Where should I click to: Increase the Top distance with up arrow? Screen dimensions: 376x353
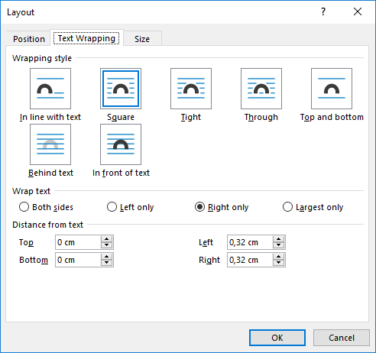click(x=106, y=239)
